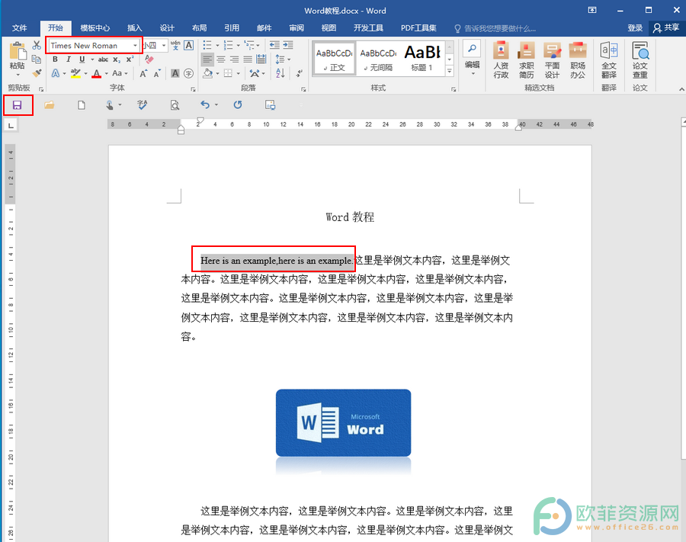Open the folder icon in quick toolbar
Viewport: 686px width, 542px height.
click(x=49, y=105)
